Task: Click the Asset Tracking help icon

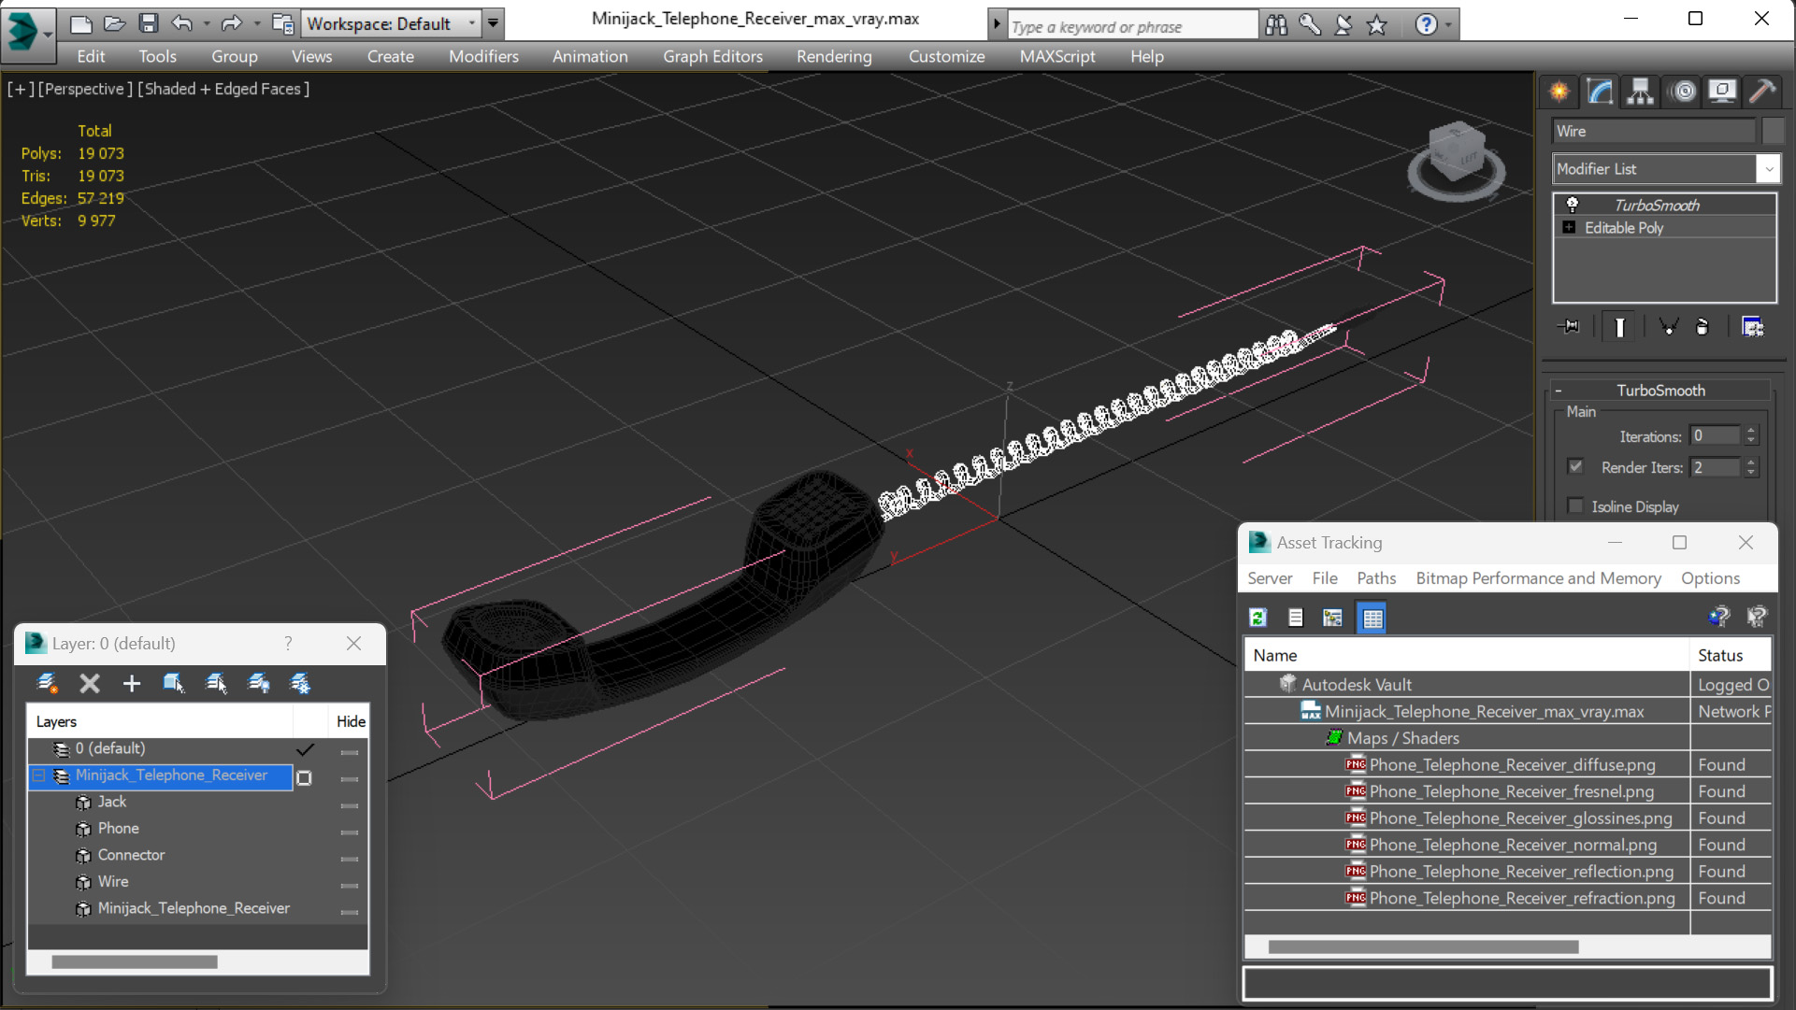Action: tap(1718, 617)
